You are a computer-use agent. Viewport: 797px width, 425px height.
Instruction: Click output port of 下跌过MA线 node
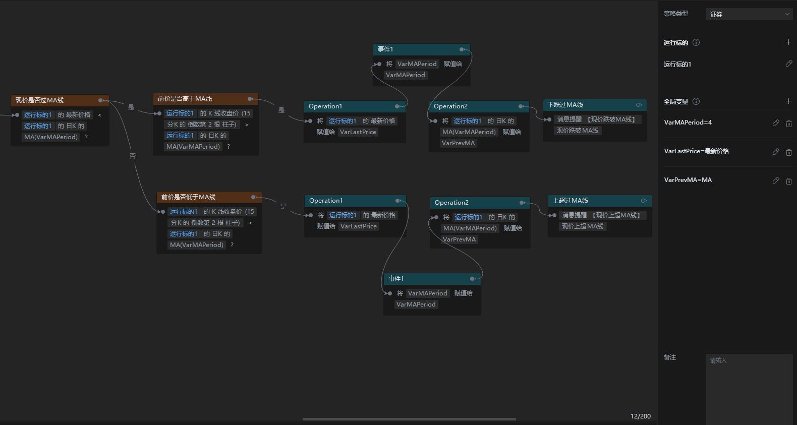click(x=639, y=105)
